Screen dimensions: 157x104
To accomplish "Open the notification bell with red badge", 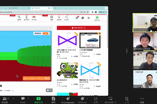I will pyautogui.click(x=77, y=18).
